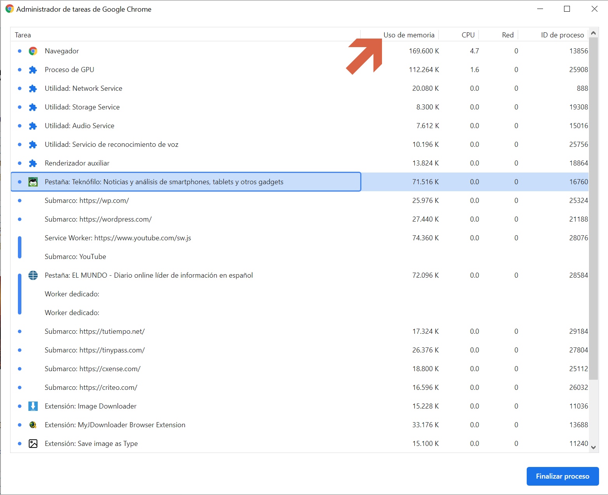The image size is (608, 495).
Task: Click the Finalizar proceso button
Action: point(562,476)
